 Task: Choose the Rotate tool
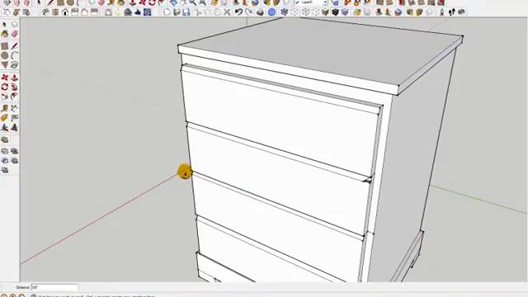[4, 87]
